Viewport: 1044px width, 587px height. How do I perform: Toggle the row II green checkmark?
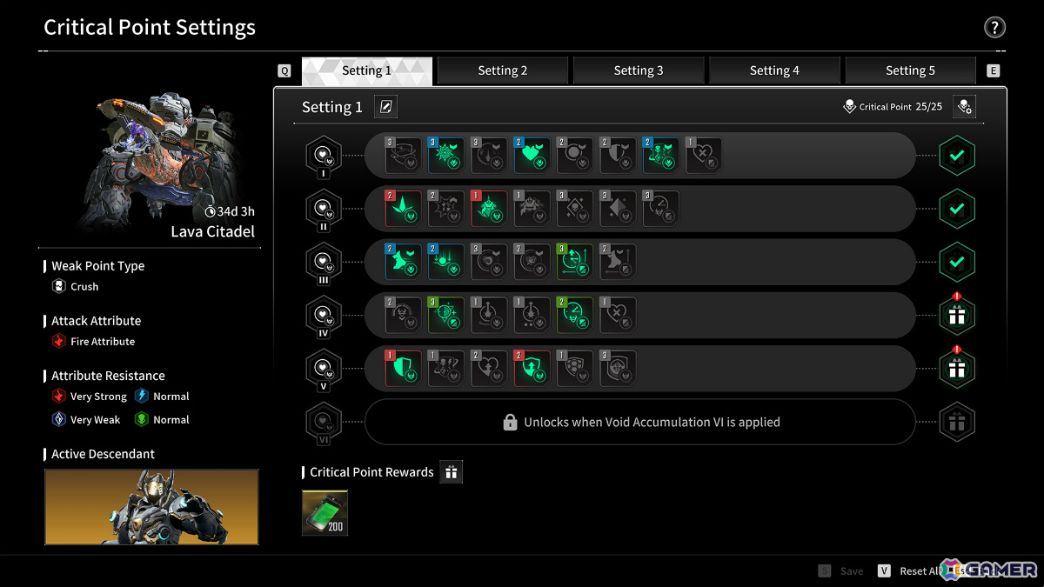click(x=957, y=209)
